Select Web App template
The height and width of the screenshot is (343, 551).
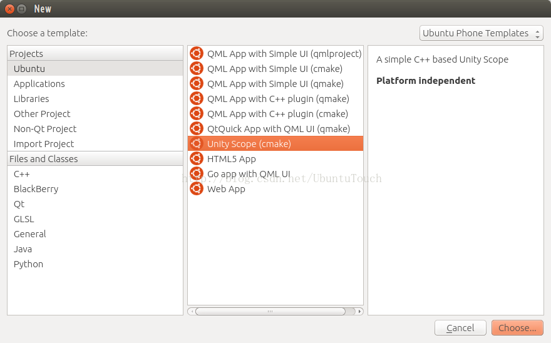275,189
